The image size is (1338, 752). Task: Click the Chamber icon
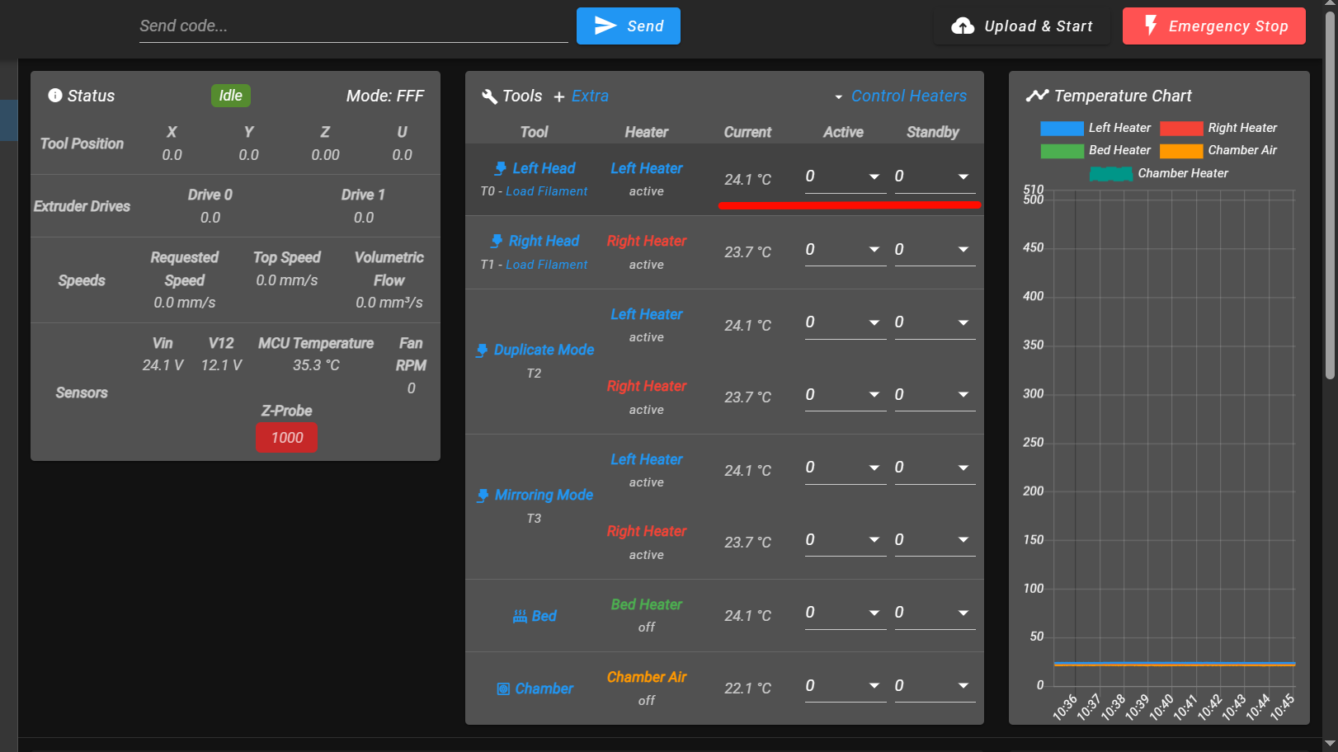(x=503, y=689)
